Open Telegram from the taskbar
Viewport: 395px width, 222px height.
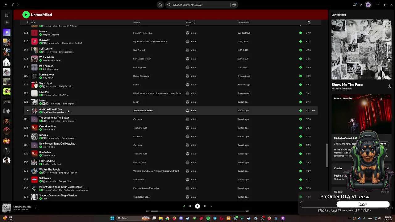pyautogui.click(x=215, y=218)
